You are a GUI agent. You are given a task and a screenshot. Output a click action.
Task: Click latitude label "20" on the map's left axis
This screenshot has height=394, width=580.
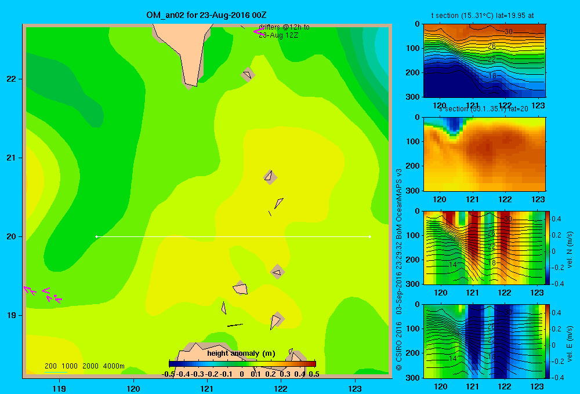click(x=11, y=236)
